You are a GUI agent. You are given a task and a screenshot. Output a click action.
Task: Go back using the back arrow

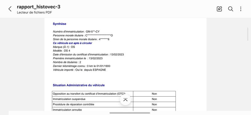click(10, 9)
